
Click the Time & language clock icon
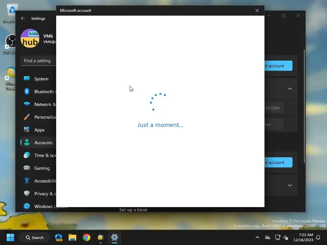coord(27,155)
